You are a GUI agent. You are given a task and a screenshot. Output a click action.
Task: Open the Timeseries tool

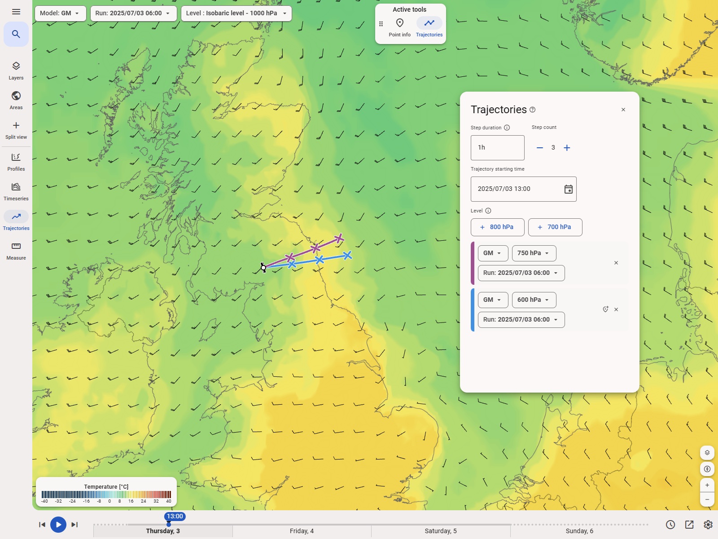[x=16, y=192]
